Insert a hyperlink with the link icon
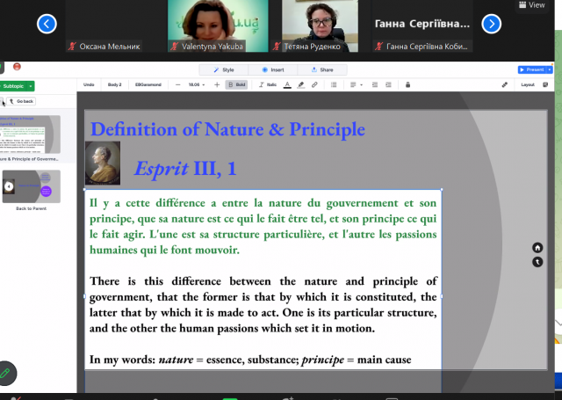 [314, 85]
